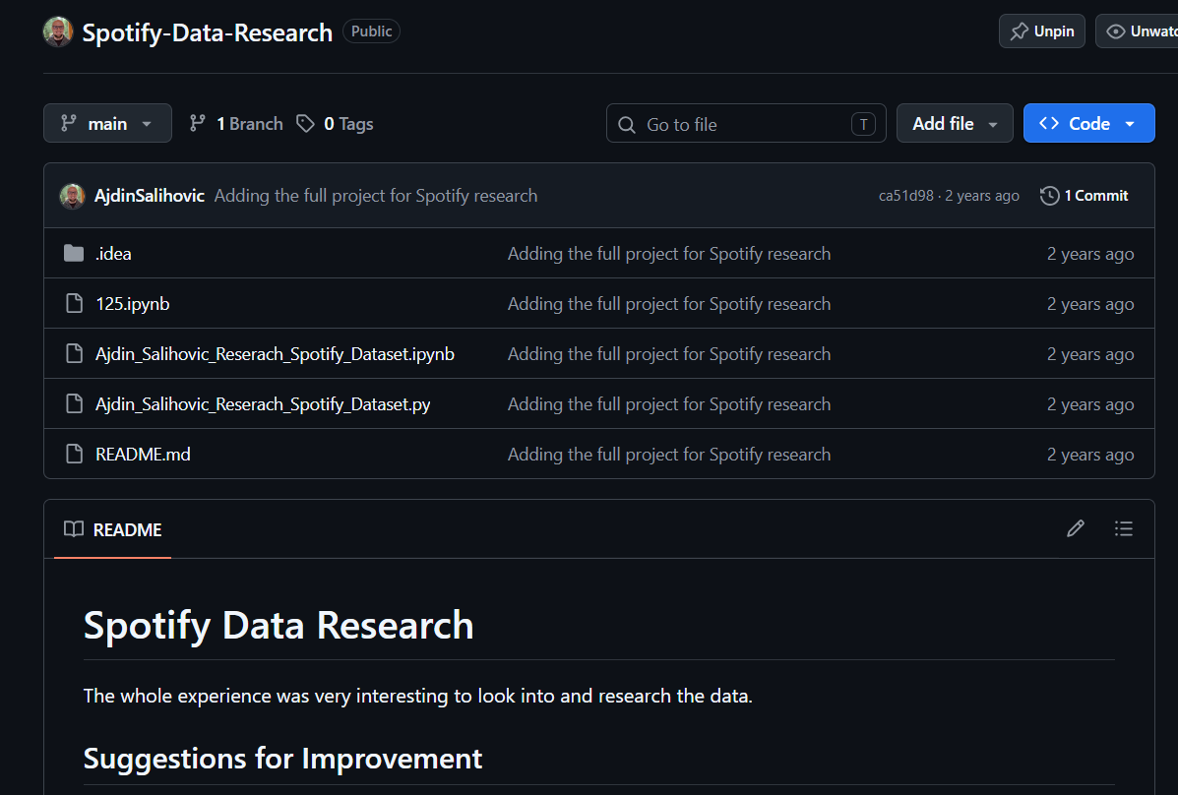Open commit hash ca51d98
The image size is (1178, 795).
tap(906, 196)
